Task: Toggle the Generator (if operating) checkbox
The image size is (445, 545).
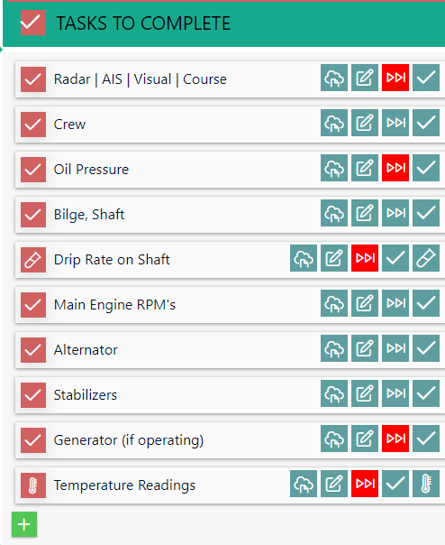Action: [33, 440]
